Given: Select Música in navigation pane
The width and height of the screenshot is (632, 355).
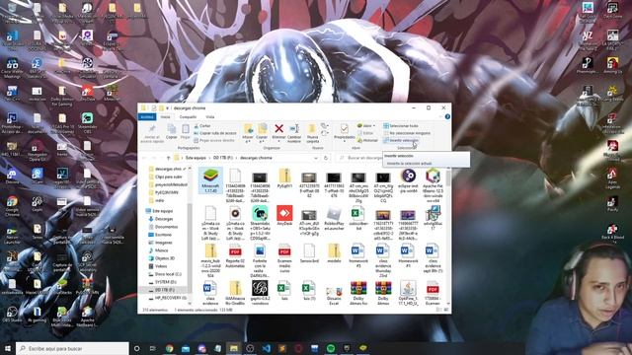Looking at the screenshot, I should tap(161, 250).
